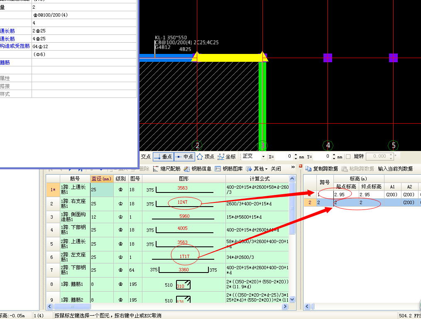Click rebar table vertical scrollbar thumb

pyautogui.click(x=292, y=208)
